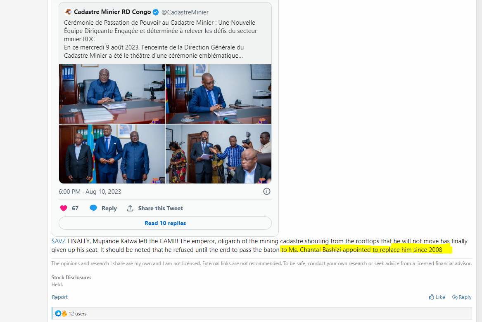Open the $AVZ ticker link

[58, 241]
